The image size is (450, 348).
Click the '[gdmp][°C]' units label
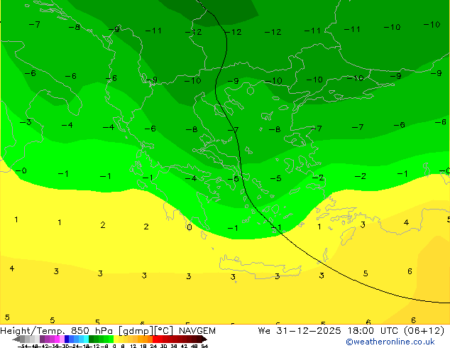[x=146, y=331]
